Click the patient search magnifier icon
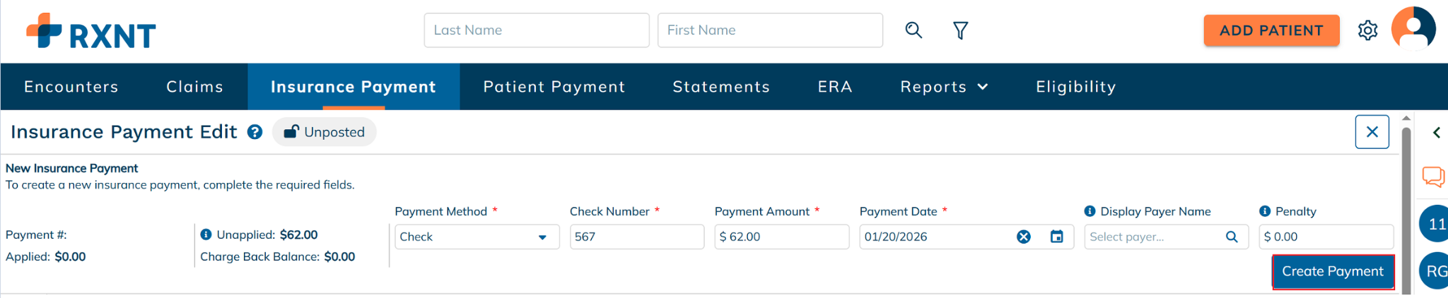Screen dimensions: 1448x298 (913, 30)
